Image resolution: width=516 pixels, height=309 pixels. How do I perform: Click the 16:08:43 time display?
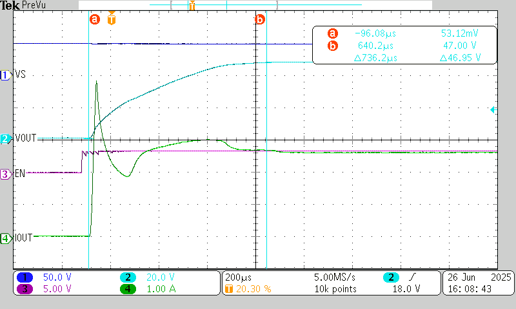469,288
